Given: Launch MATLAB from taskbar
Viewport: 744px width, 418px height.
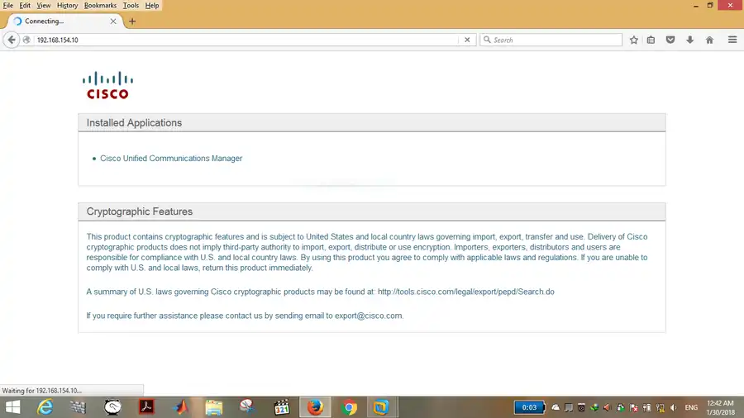Looking at the screenshot, I should pos(180,407).
